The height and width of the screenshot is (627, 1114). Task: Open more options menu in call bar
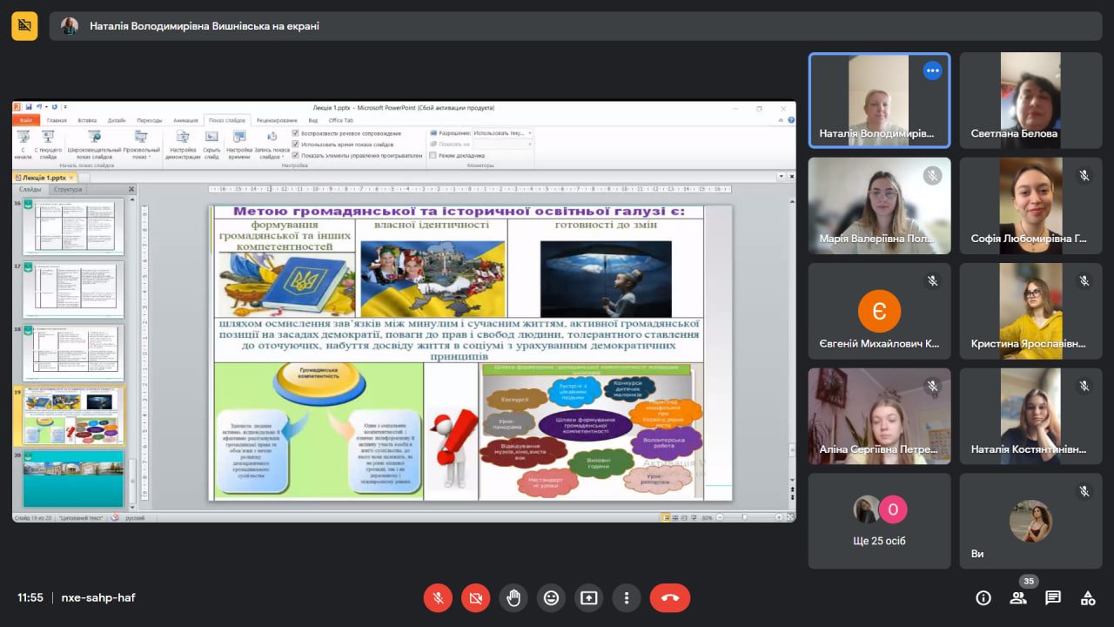pyautogui.click(x=627, y=597)
